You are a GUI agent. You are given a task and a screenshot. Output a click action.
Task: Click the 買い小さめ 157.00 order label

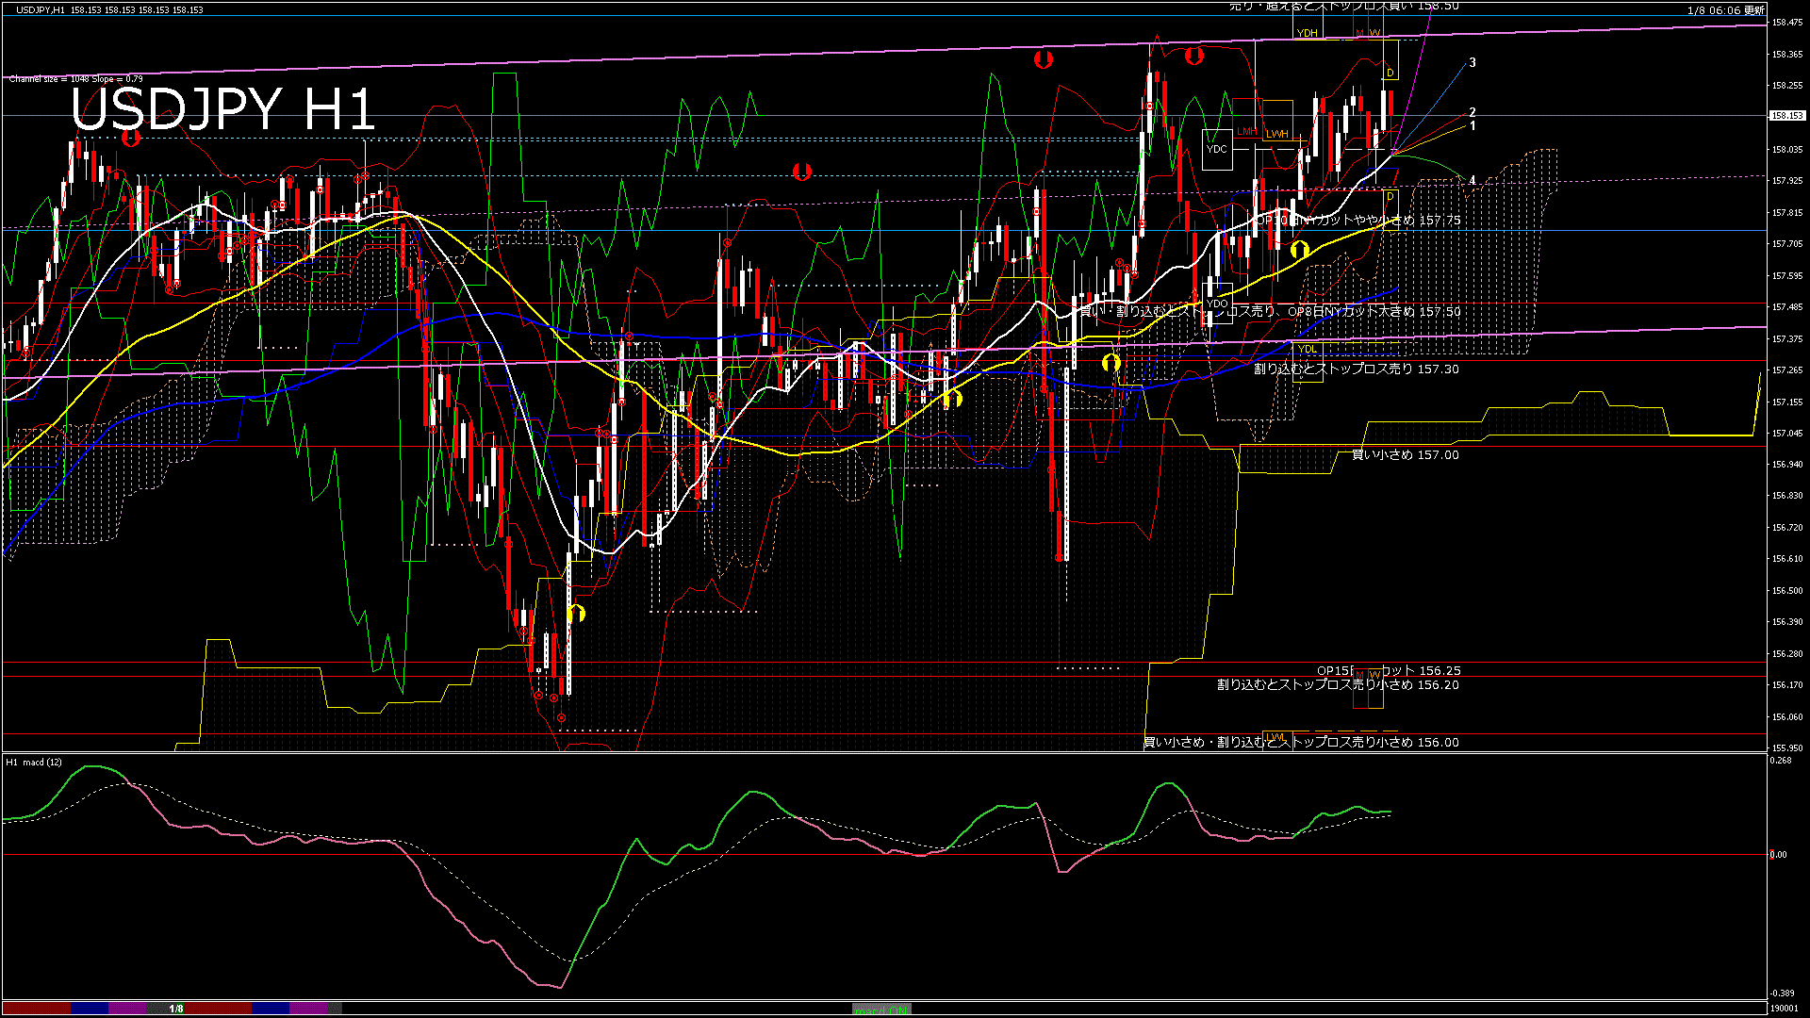pyautogui.click(x=1406, y=455)
